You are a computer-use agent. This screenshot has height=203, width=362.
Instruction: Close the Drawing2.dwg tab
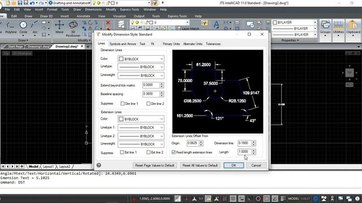point(82,46)
